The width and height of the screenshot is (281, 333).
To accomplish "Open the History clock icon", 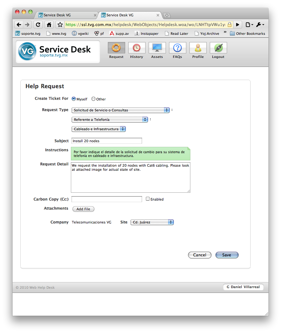I will 137,48.
